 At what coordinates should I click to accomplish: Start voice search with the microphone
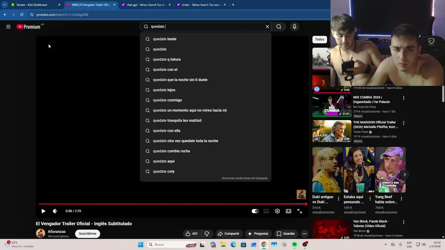294,27
